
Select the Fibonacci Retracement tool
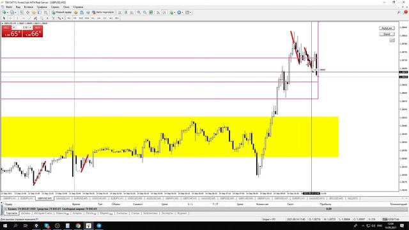pos(42,18)
